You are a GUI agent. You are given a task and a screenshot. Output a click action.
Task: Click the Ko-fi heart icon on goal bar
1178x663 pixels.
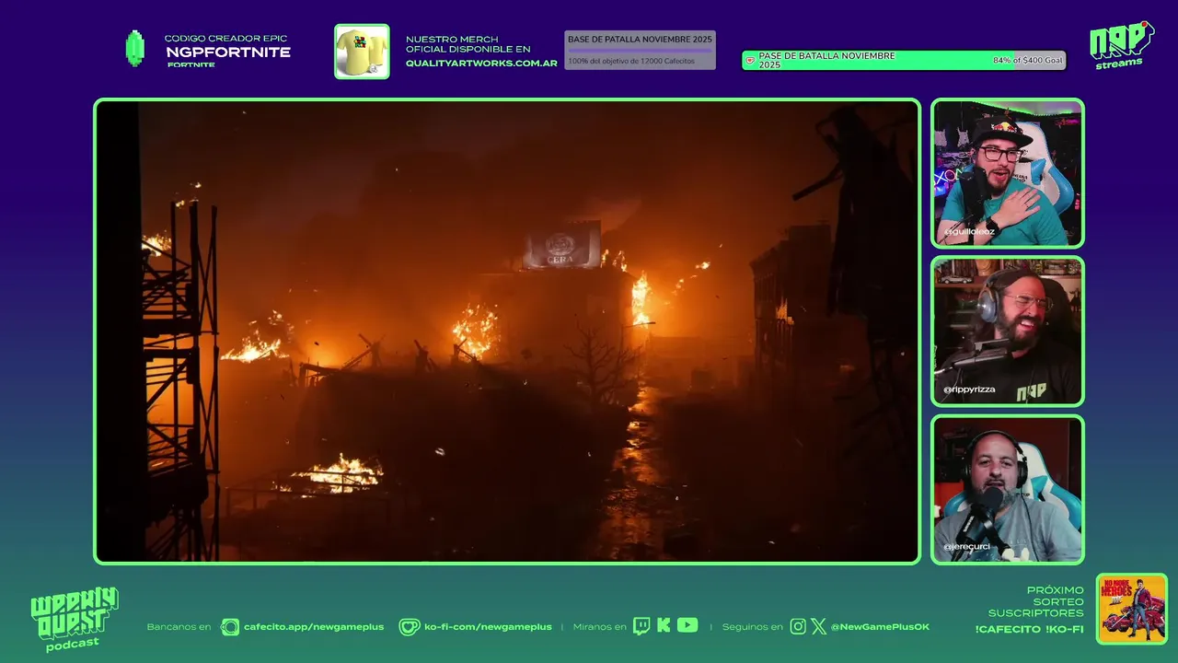tap(750, 61)
